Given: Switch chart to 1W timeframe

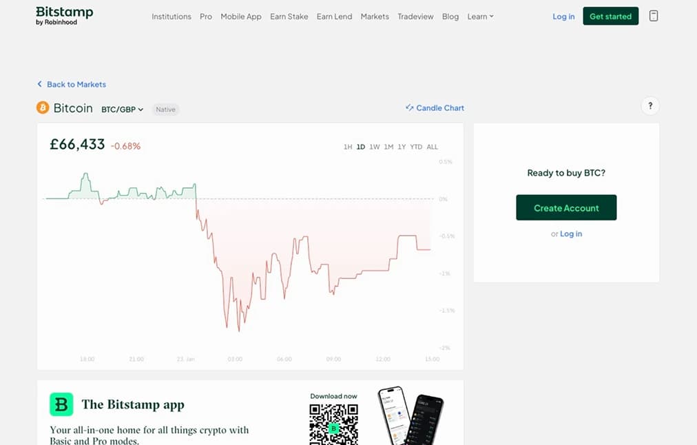Looking at the screenshot, I should point(373,147).
